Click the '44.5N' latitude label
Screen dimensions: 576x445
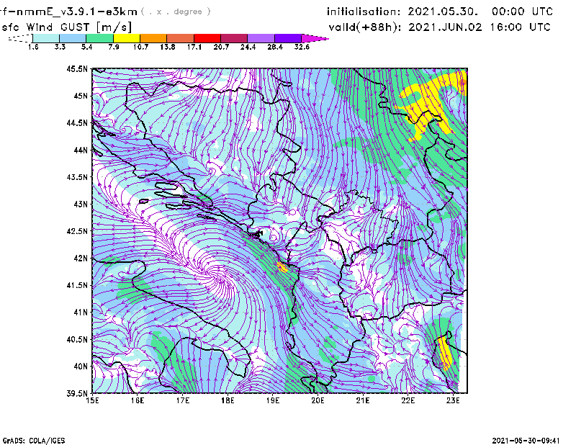click(x=77, y=122)
